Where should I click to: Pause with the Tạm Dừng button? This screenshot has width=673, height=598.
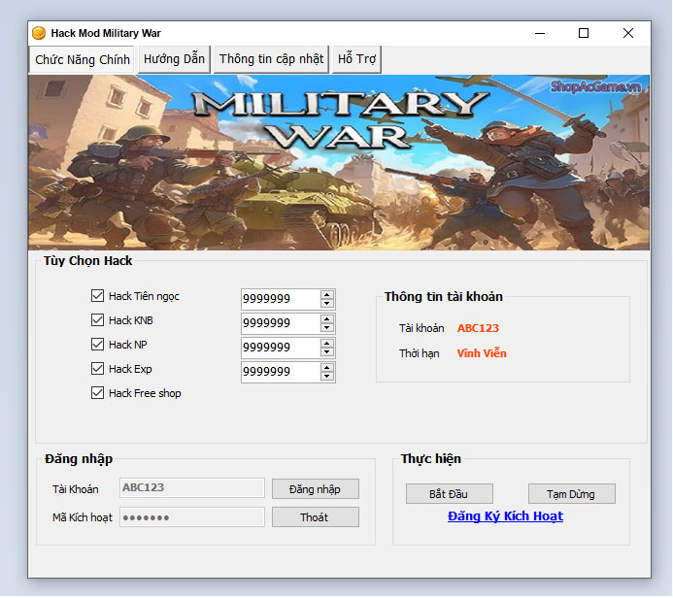[571, 494]
